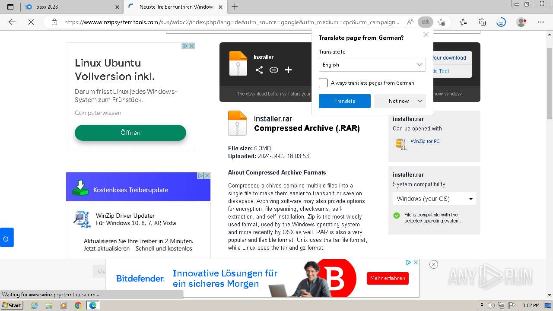Close the Linux Ubuntu ad
Viewport: 553px width, 311px height.
pos(192,46)
